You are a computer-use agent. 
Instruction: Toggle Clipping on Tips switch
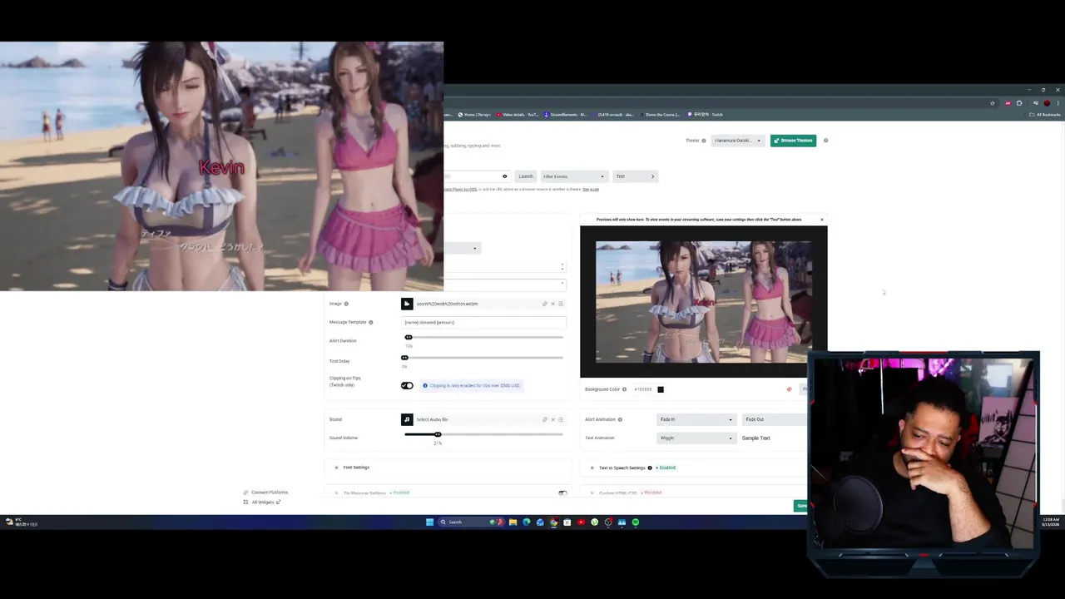tap(407, 385)
